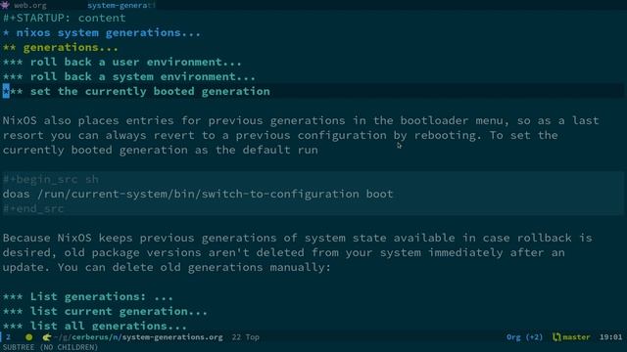Select the system-generations tab in the tab bar
Viewport: 627px width, 352px height.
pyautogui.click(x=121, y=6)
